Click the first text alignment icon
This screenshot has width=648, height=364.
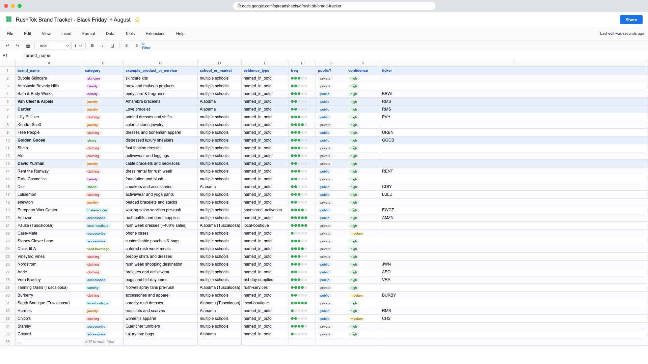click(x=127, y=46)
